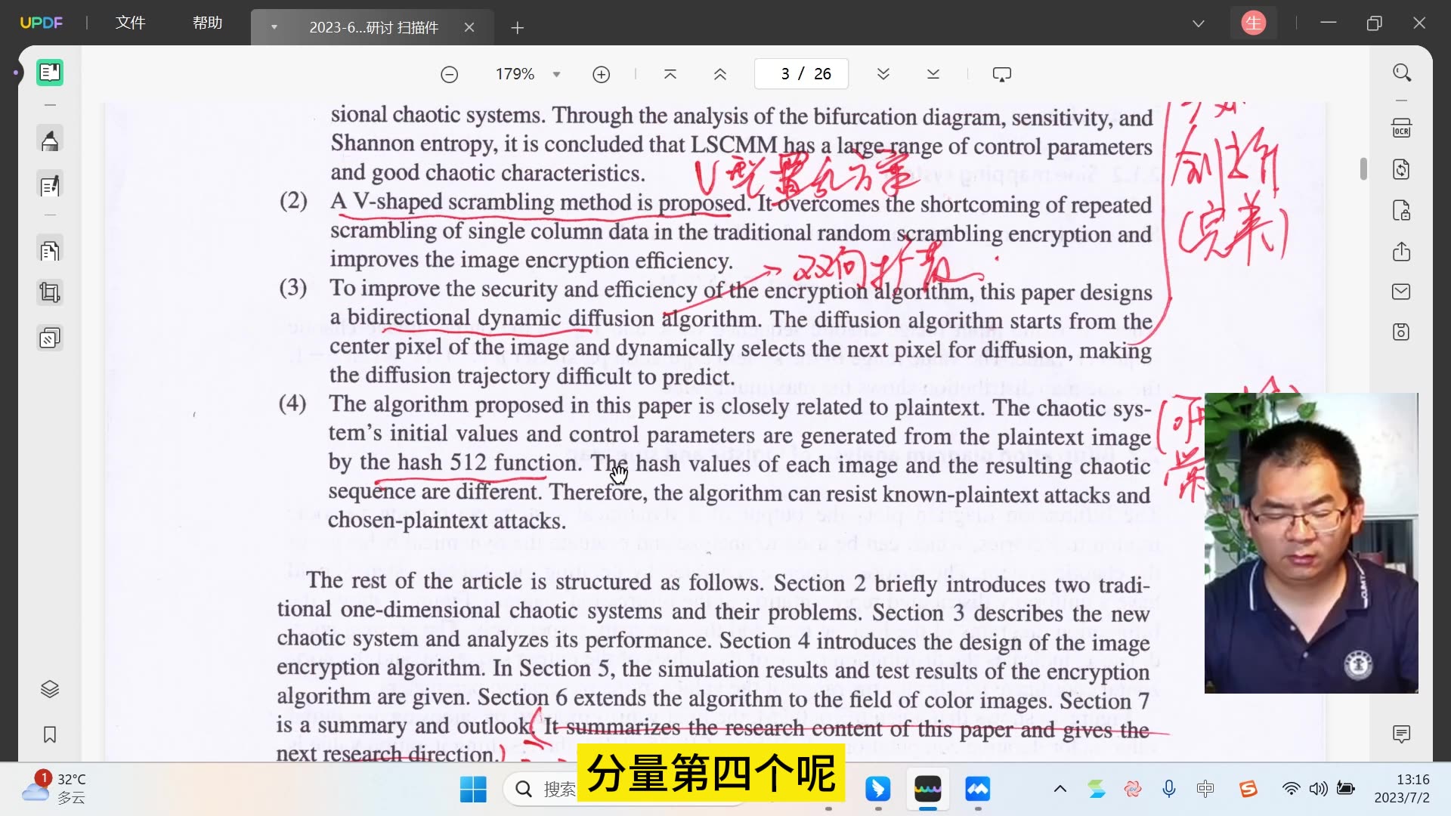
Task: Toggle the microphone tray icon
Action: pyautogui.click(x=1169, y=790)
